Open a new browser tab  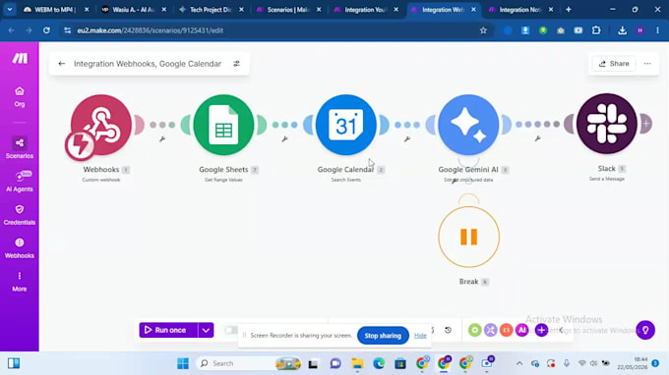tap(569, 10)
